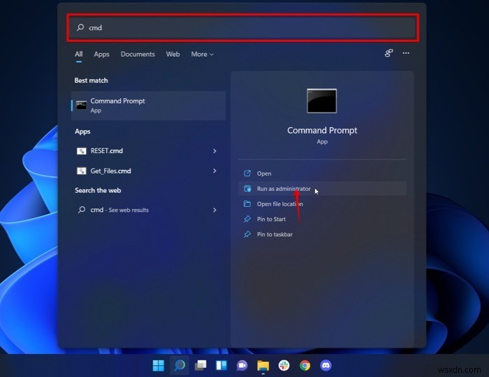Image resolution: width=489 pixels, height=377 pixels.
Task: Expand the More filter dropdown
Action: click(202, 54)
